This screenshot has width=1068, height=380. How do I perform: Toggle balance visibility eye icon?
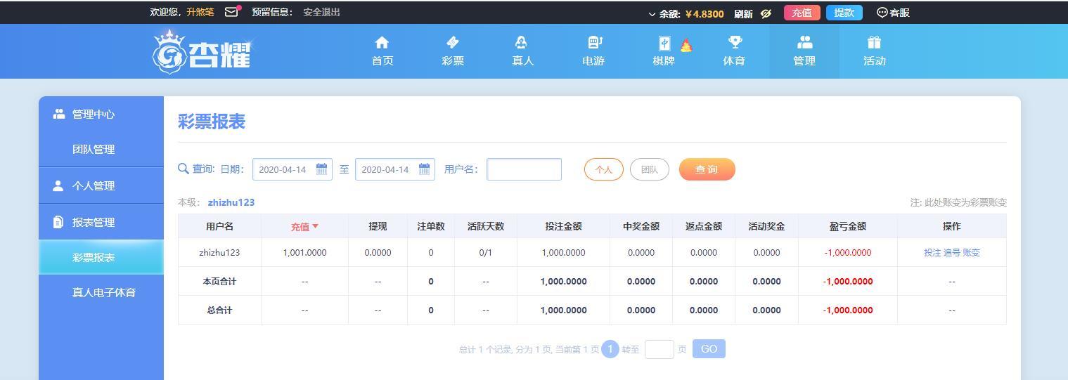(766, 13)
